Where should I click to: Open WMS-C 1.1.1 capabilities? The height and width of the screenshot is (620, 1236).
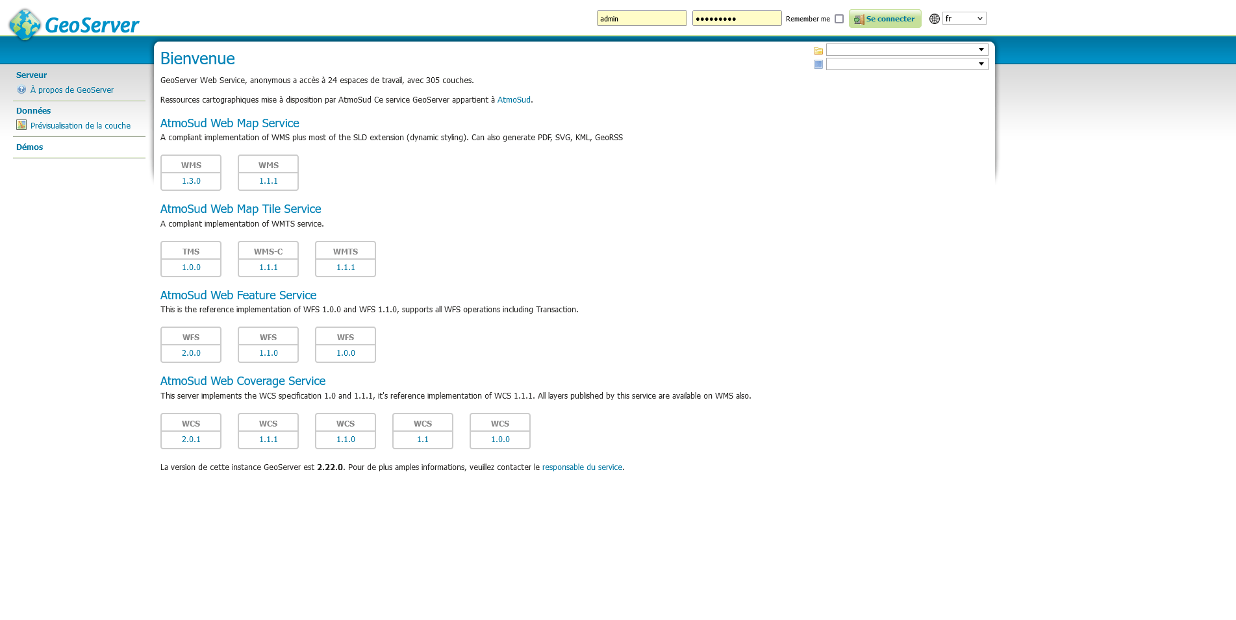pos(268,267)
